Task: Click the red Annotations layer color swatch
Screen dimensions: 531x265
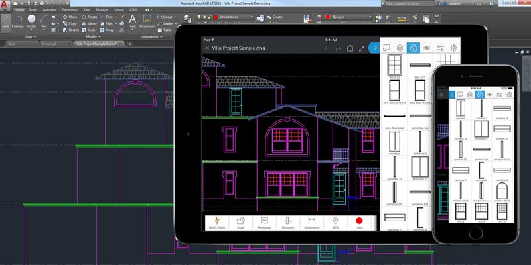Action: coord(215,17)
